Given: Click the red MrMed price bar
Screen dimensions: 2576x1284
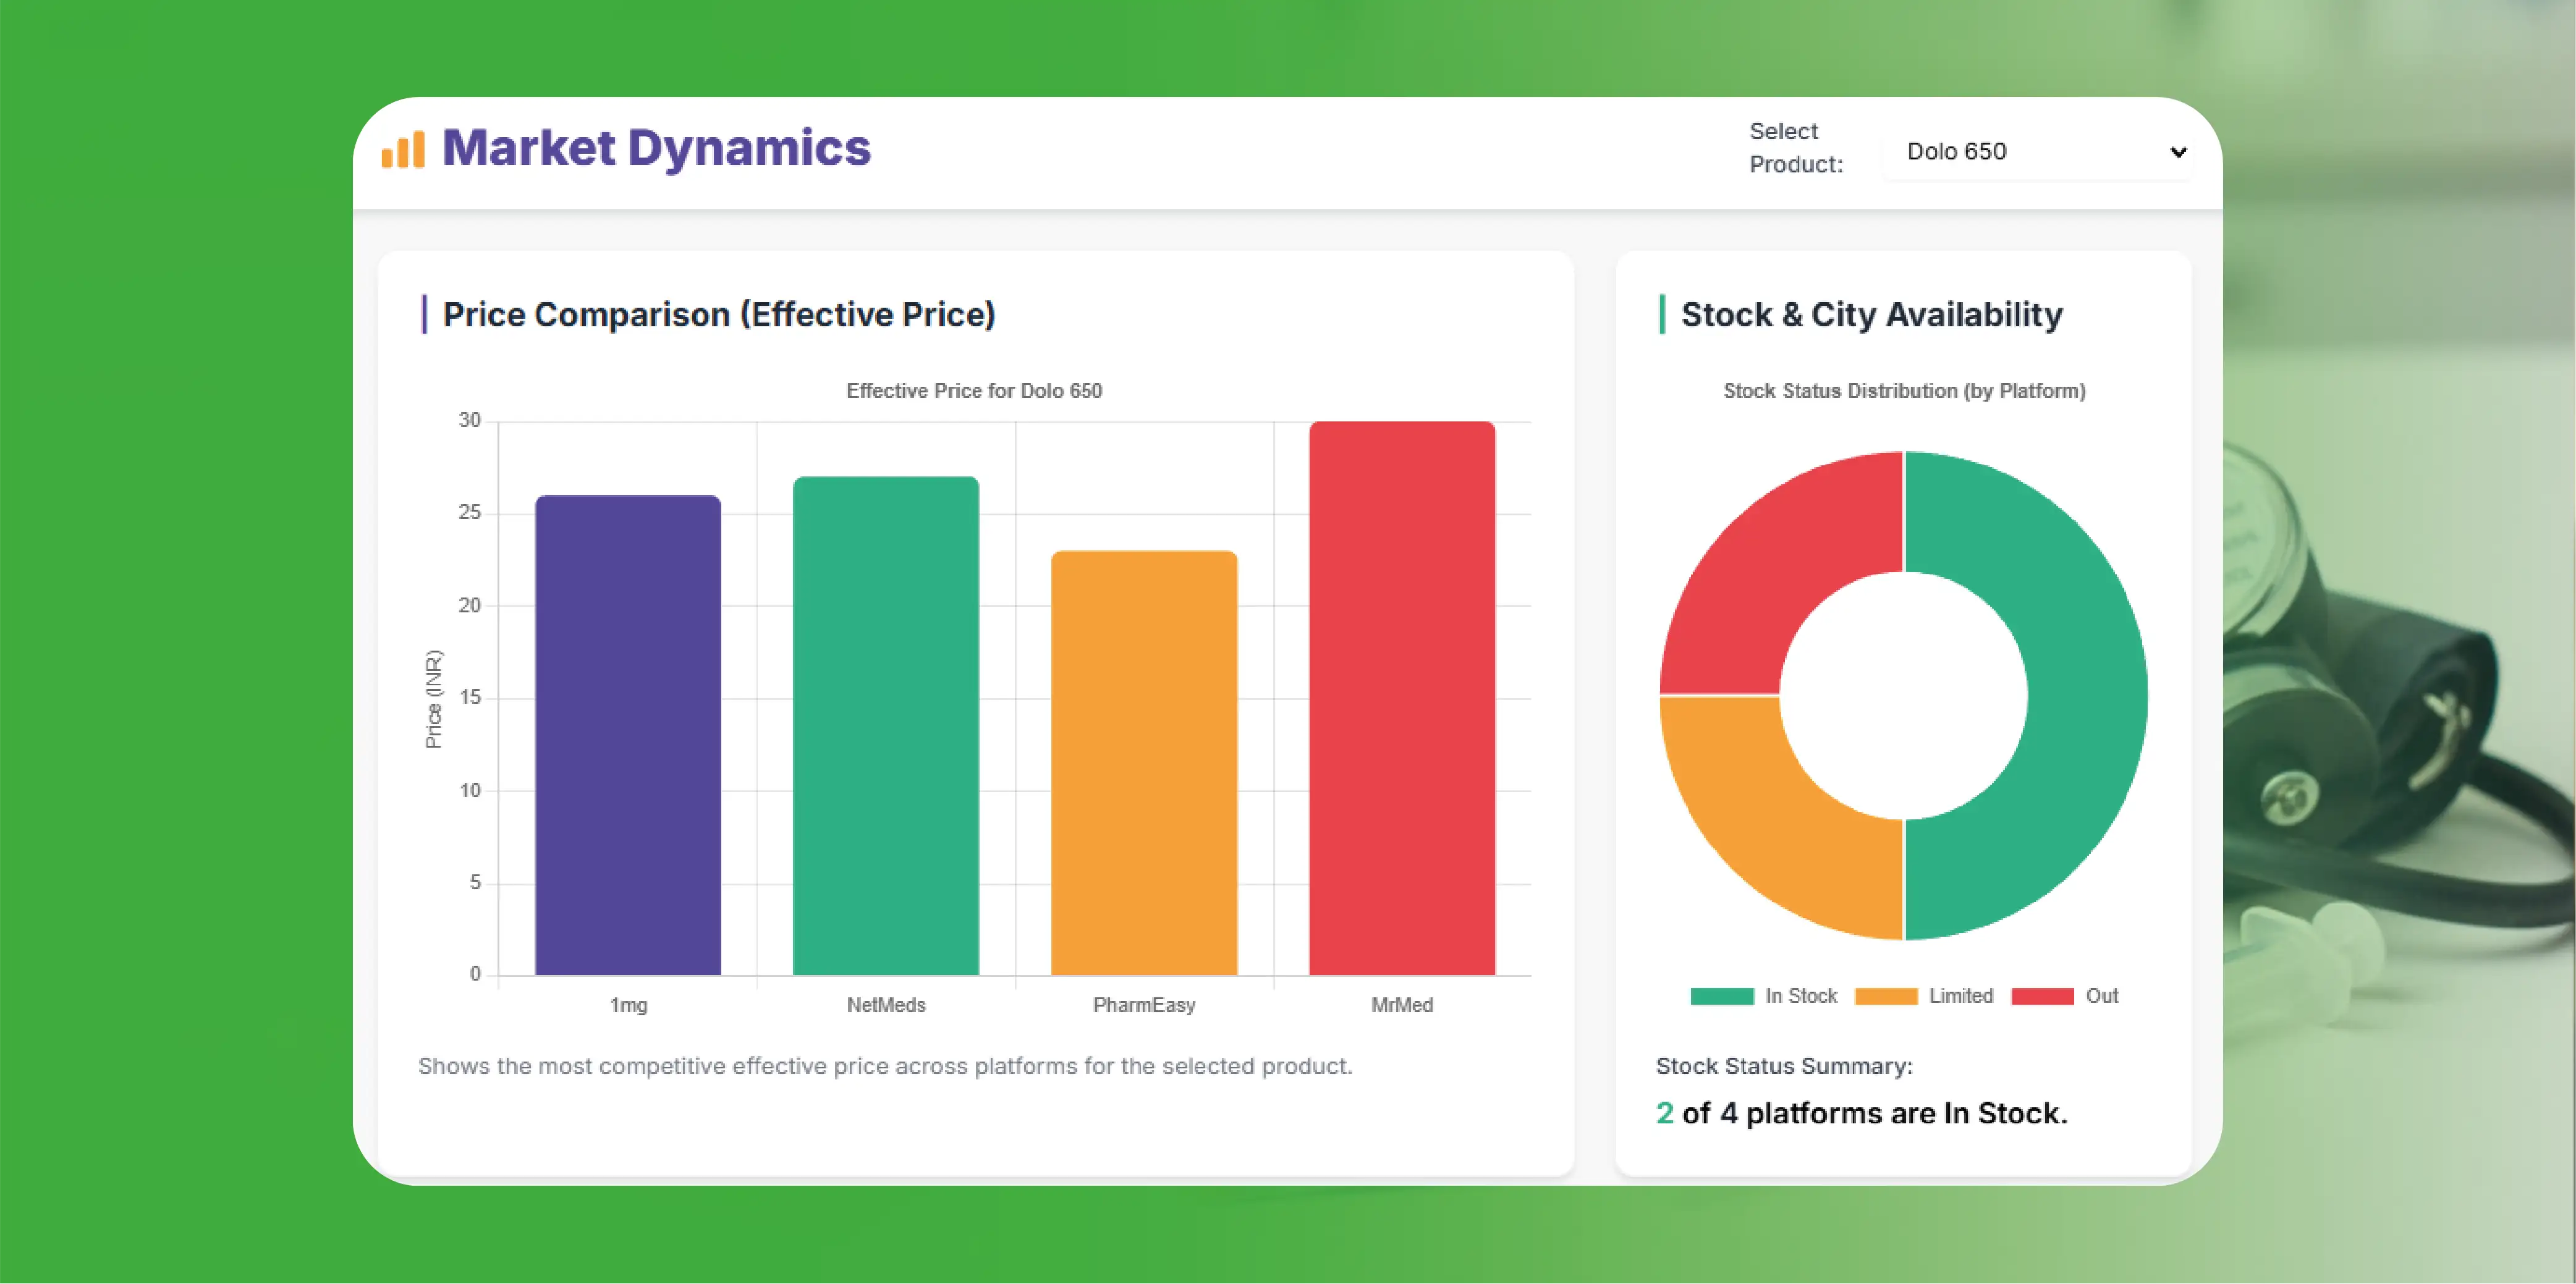Looking at the screenshot, I should pyautogui.click(x=1401, y=698).
